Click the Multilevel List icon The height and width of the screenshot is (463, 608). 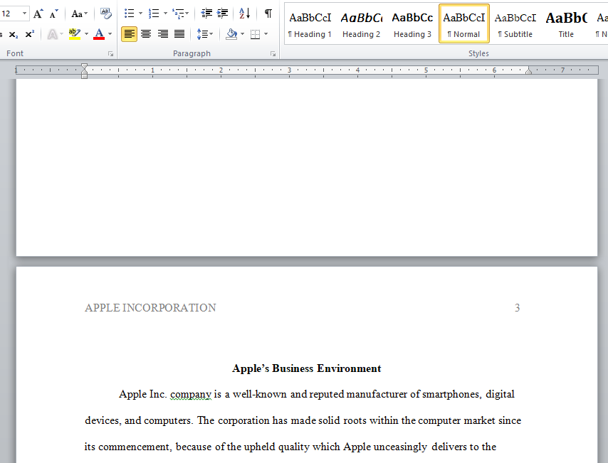pyautogui.click(x=179, y=14)
